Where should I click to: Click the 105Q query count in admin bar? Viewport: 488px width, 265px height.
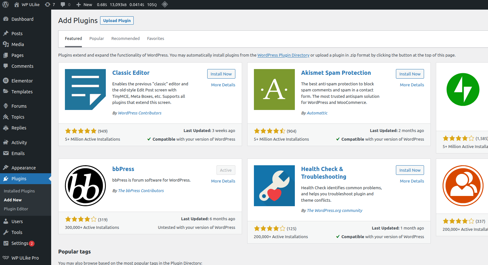152,4
